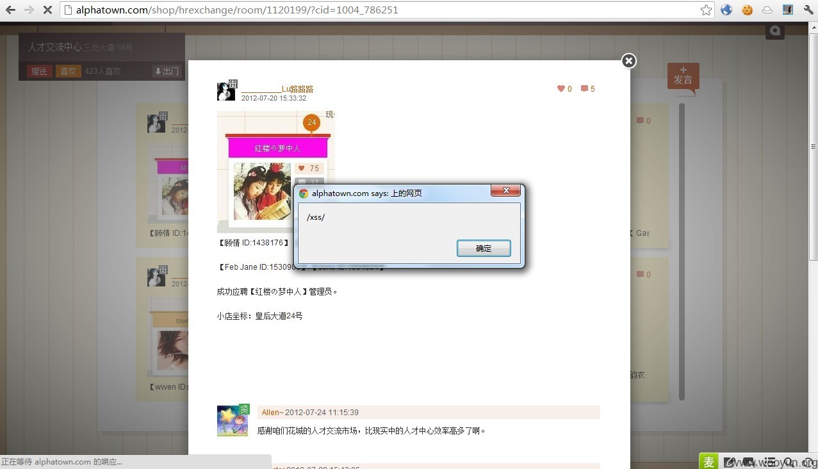Open the cookie extension icon
This screenshot has width=818, height=469.
click(x=747, y=10)
